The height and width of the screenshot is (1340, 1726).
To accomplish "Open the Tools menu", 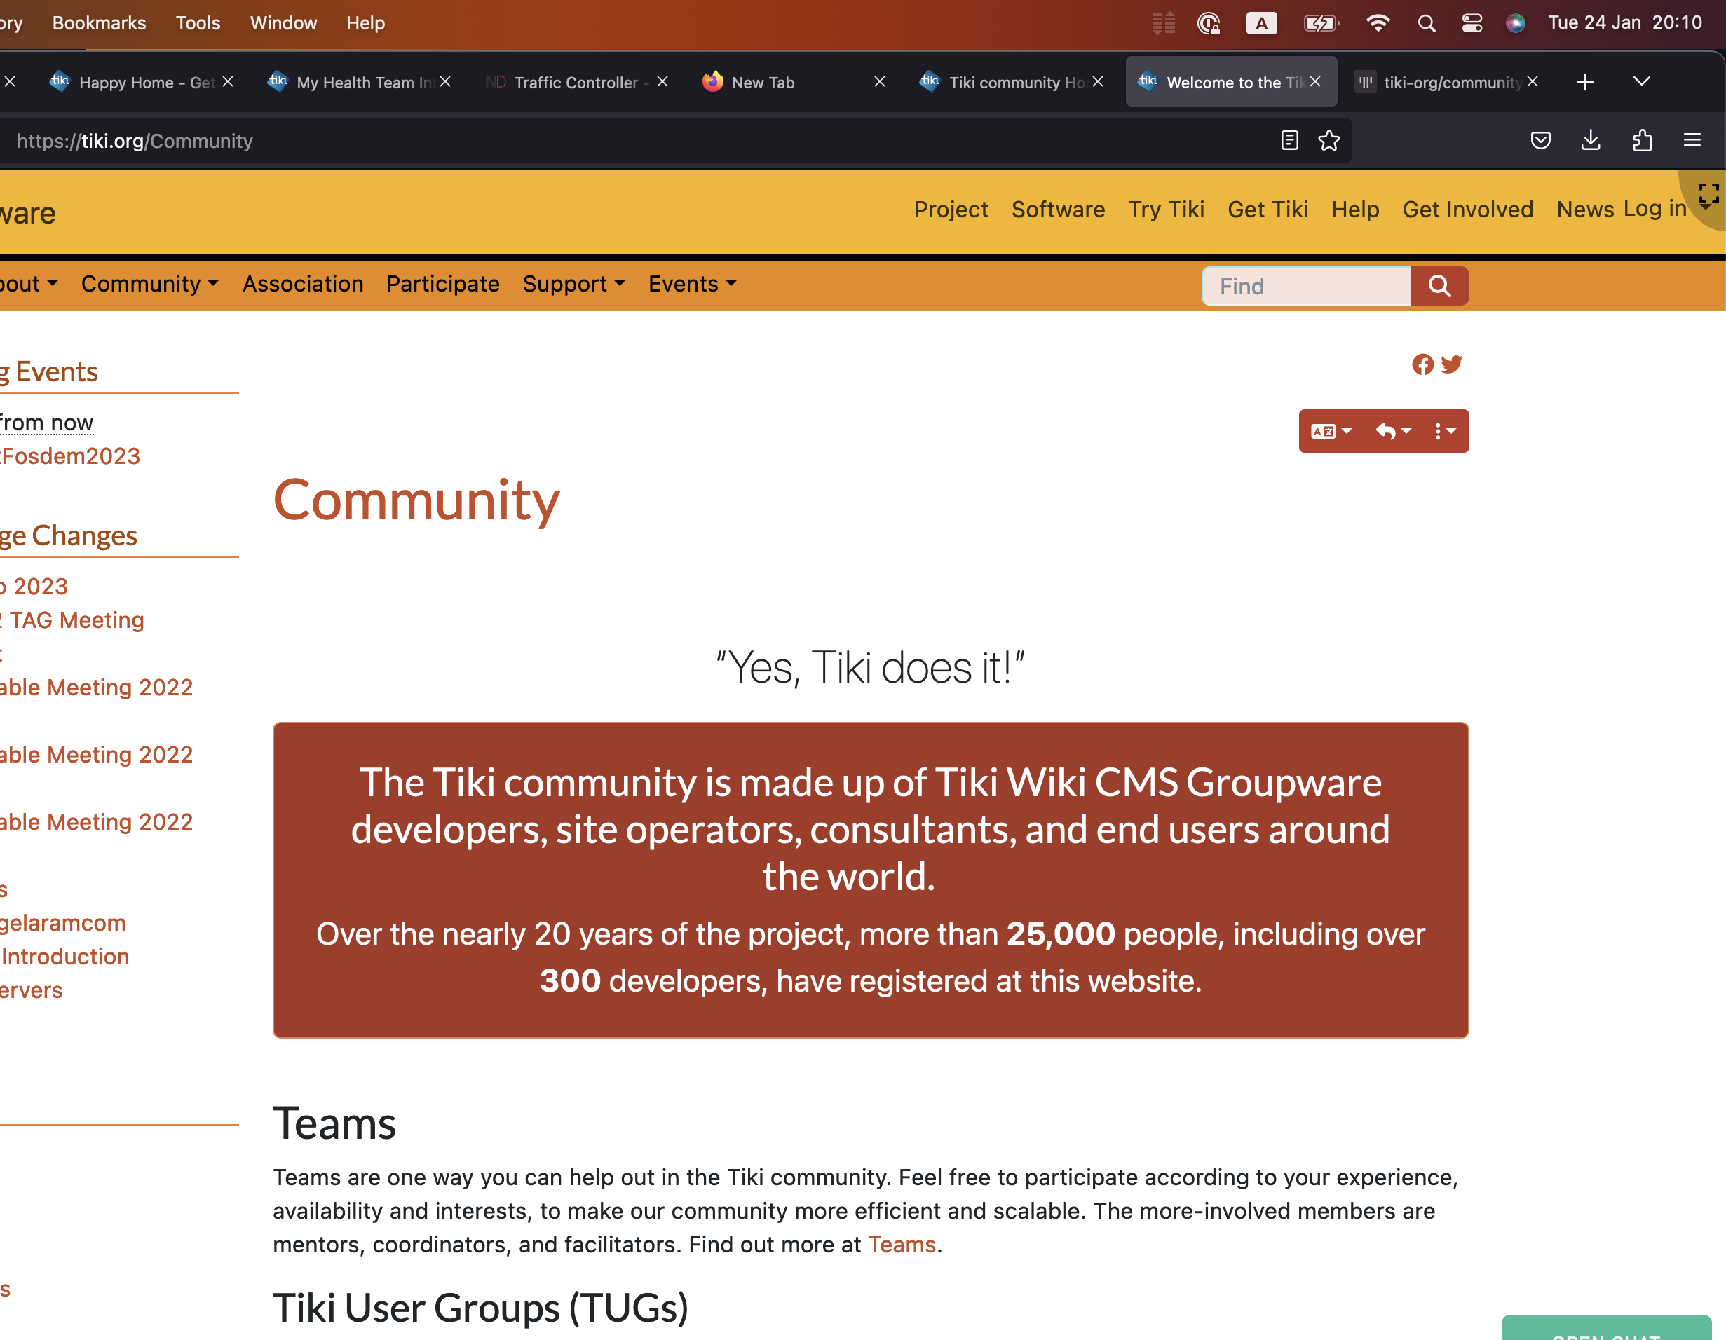I will coord(198,23).
